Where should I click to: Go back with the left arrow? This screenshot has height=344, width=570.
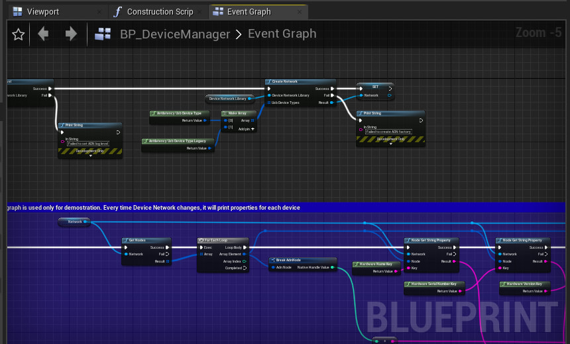[x=43, y=34]
